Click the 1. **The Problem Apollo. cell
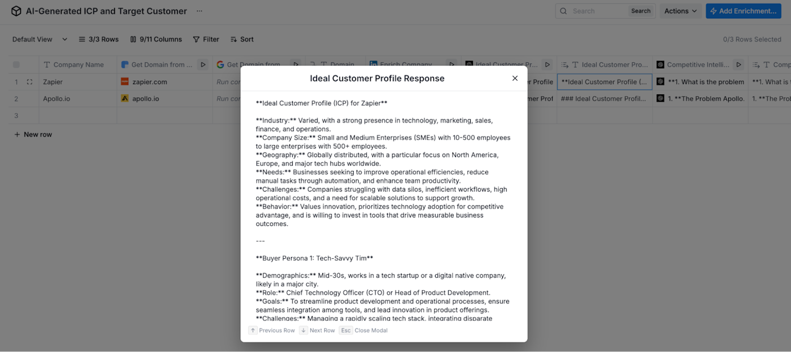The height and width of the screenshot is (352, 791). click(x=701, y=98)
